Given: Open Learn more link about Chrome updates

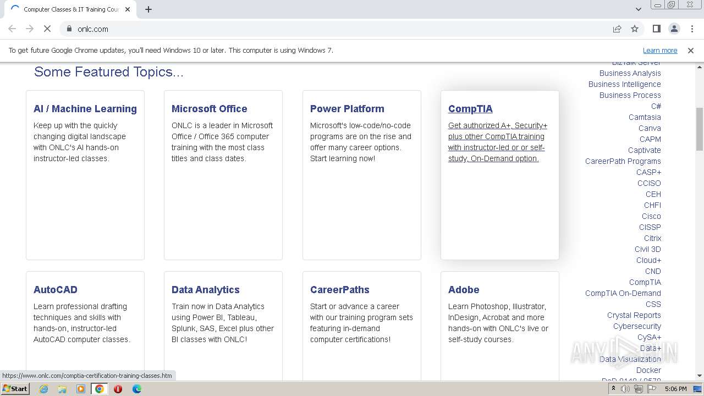Looking at the screenshot, I should point(660,50).
